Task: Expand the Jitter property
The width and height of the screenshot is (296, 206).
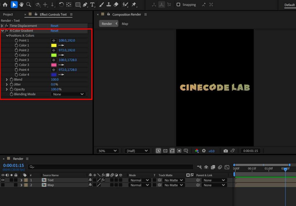Action: click(7, 85)
